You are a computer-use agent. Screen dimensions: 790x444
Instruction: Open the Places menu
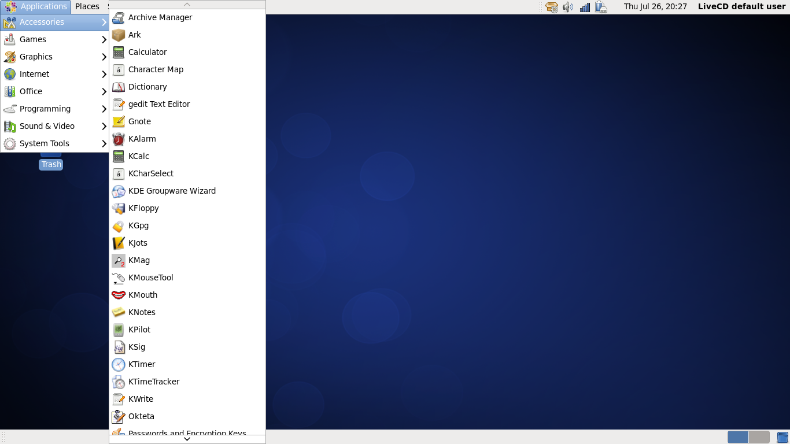pos(87,7)
